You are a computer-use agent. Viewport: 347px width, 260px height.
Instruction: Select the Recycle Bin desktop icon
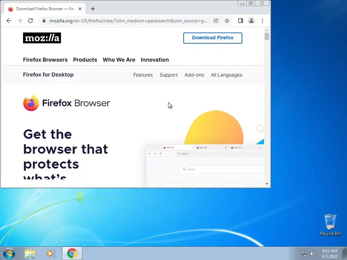(330, 225)
